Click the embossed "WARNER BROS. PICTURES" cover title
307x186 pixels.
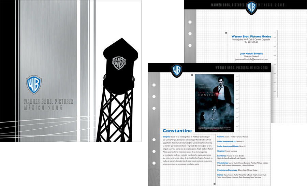(x=48, y=101)
